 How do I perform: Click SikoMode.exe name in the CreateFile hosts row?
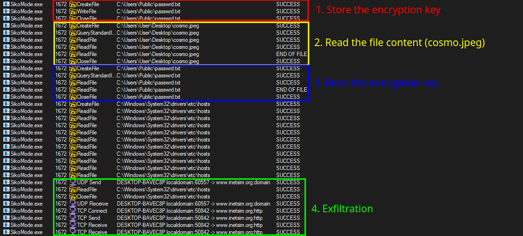point(26,104)
